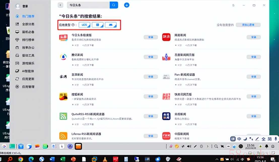Click the 腾讯新闻 app icon
The height and width of the screenshot is (162, 279).
[x=63, y=57]
